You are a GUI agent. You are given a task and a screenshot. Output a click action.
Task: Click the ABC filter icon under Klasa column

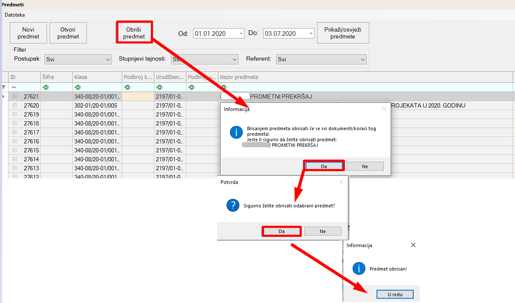77,87
